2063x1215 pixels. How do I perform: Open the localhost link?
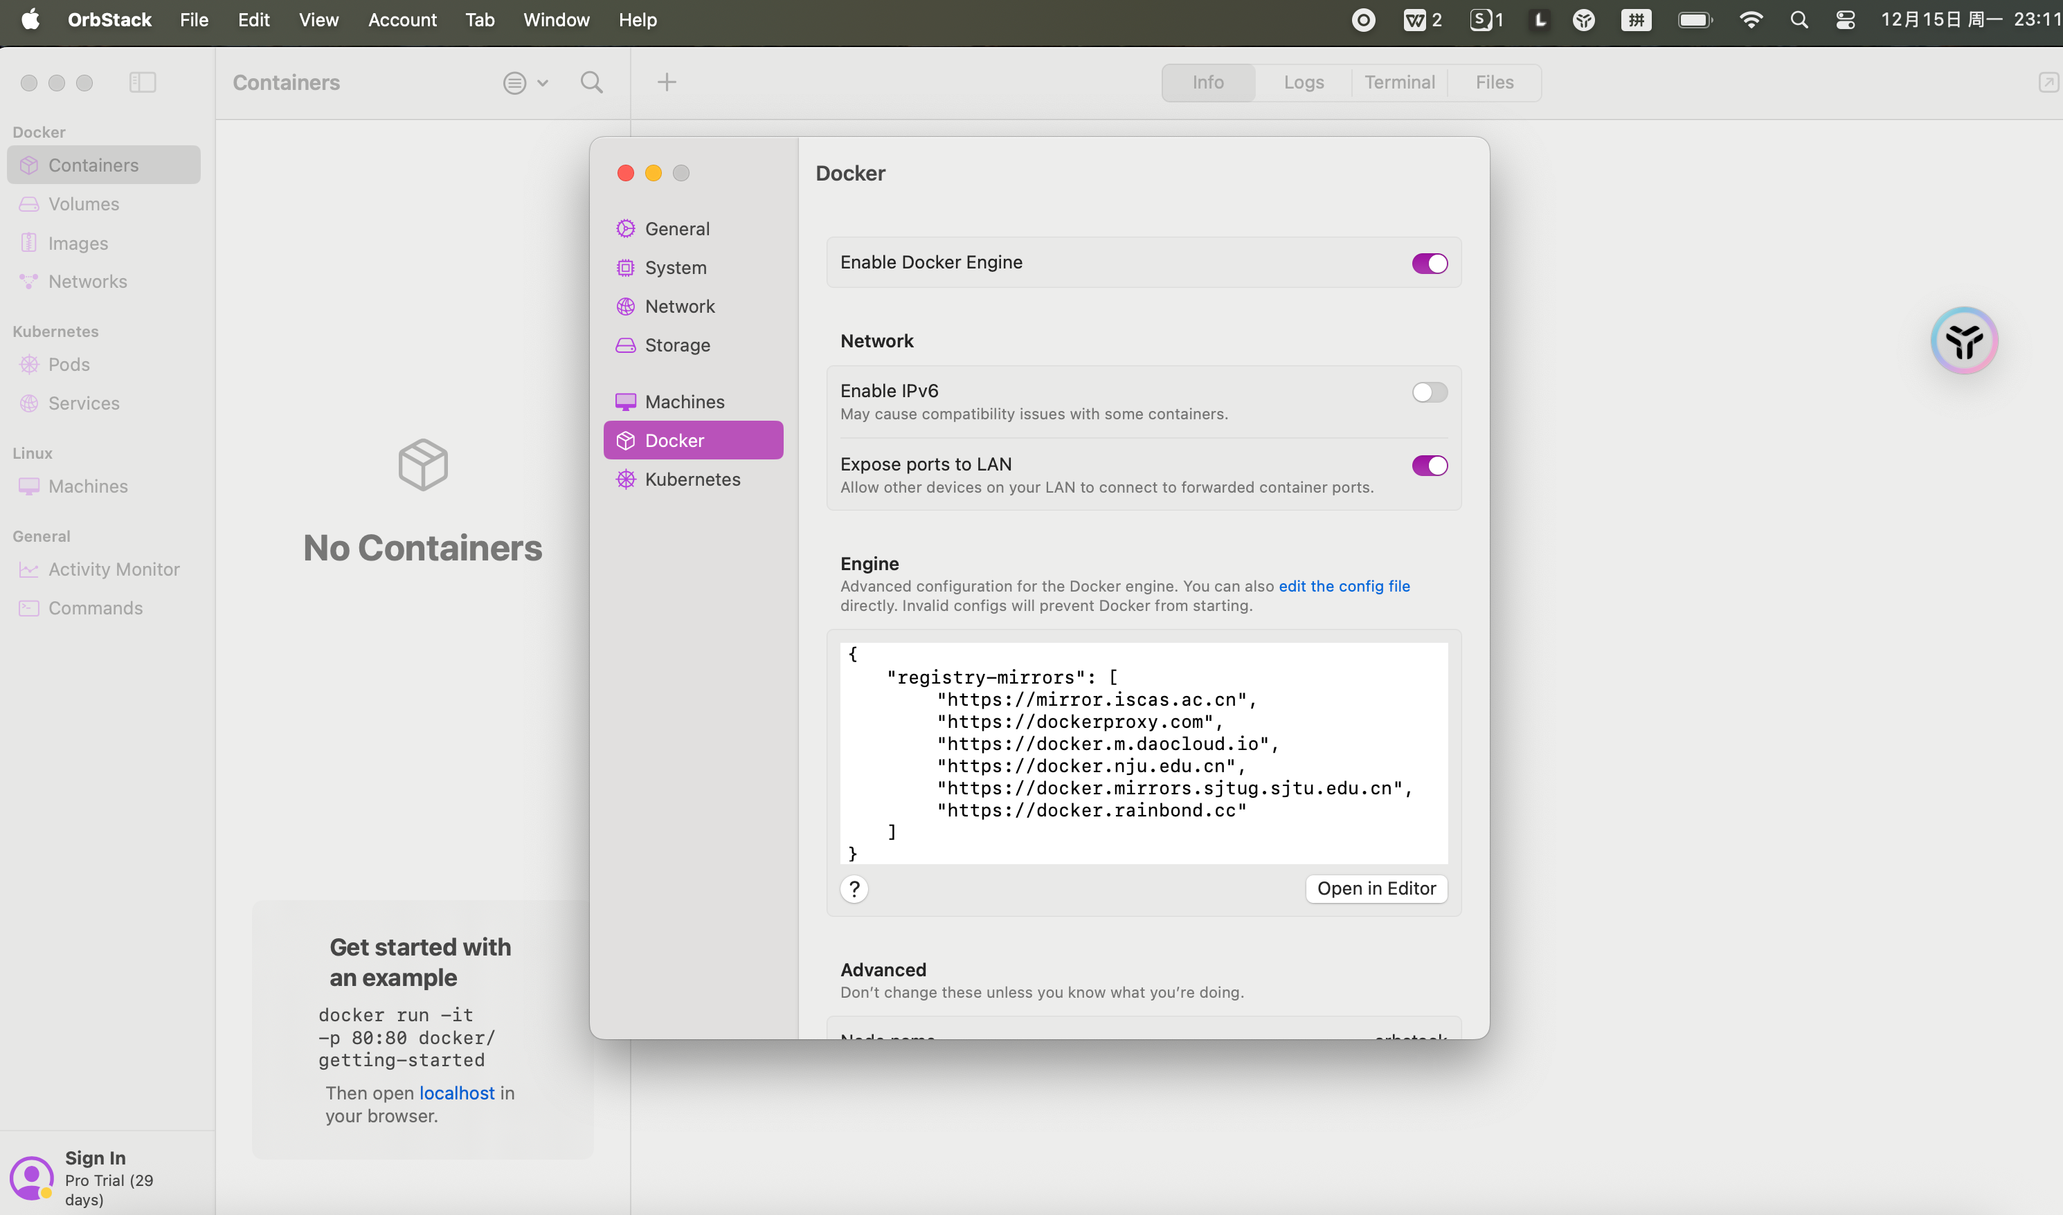(x=457, y=1094)
